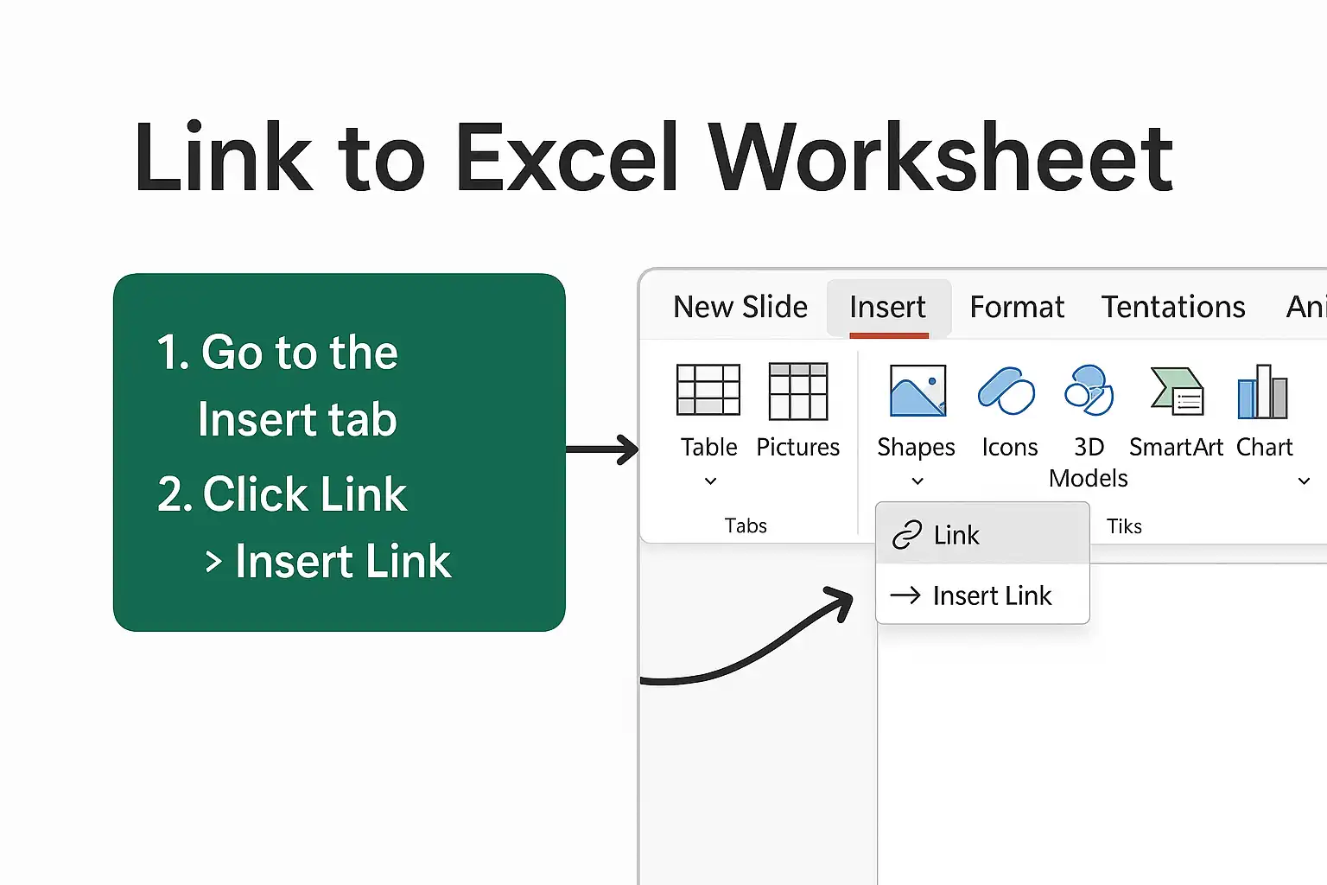
Task: Expand the Chart dropdown chevron
Action: 1305,481
